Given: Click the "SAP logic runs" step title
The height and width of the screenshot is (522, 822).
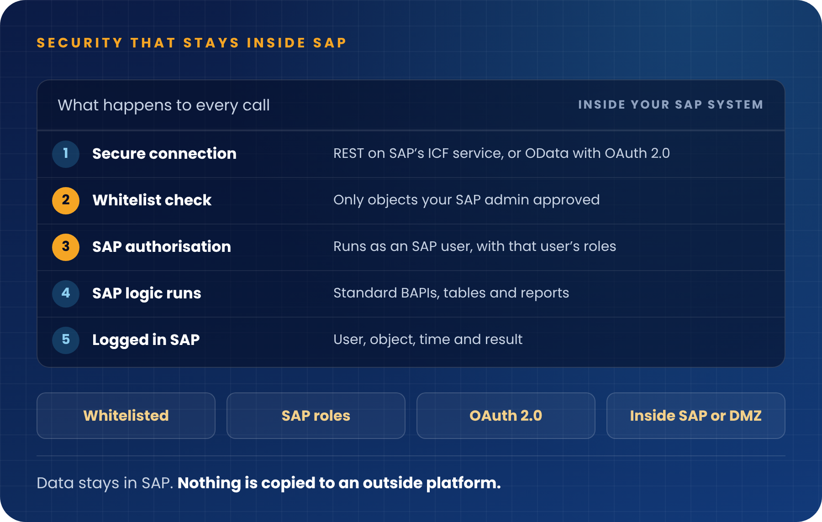Looking at the screenshot, I should [x=147, y=293].
